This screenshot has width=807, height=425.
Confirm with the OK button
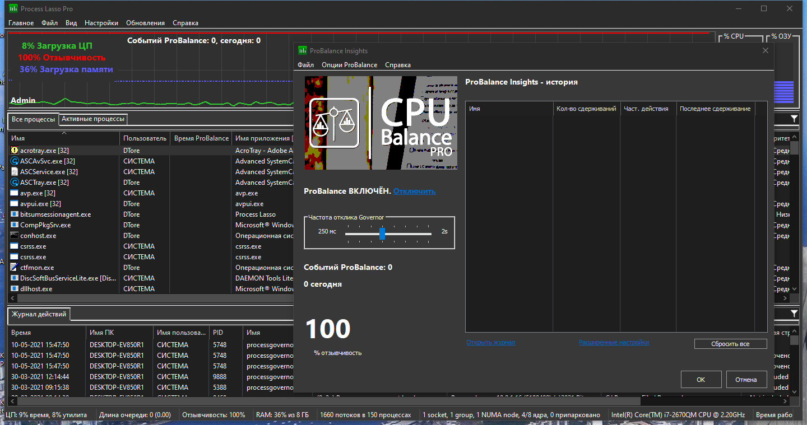701,379
